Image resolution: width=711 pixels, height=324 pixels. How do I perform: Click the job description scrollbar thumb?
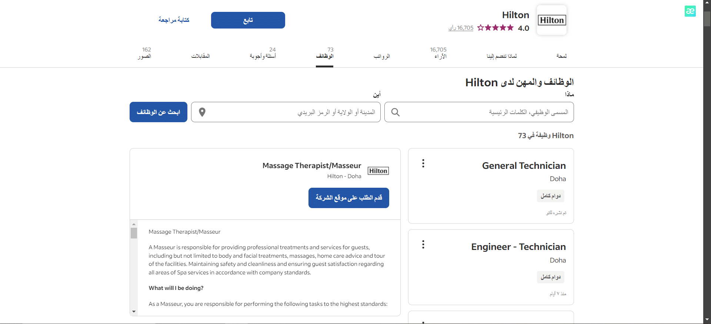(134, 233)
